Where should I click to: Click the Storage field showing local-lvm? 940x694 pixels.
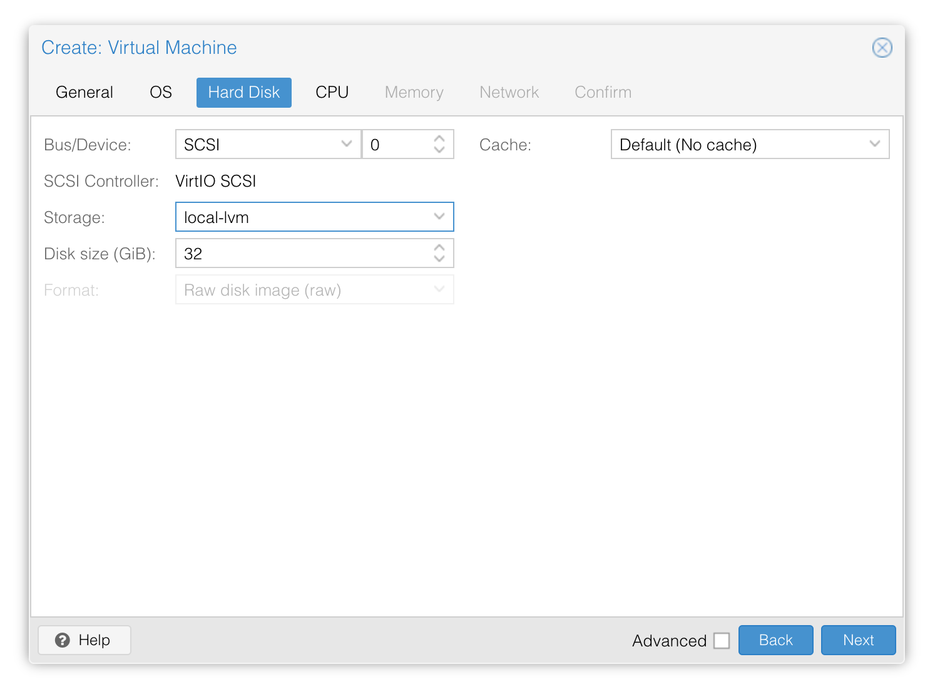315,217
